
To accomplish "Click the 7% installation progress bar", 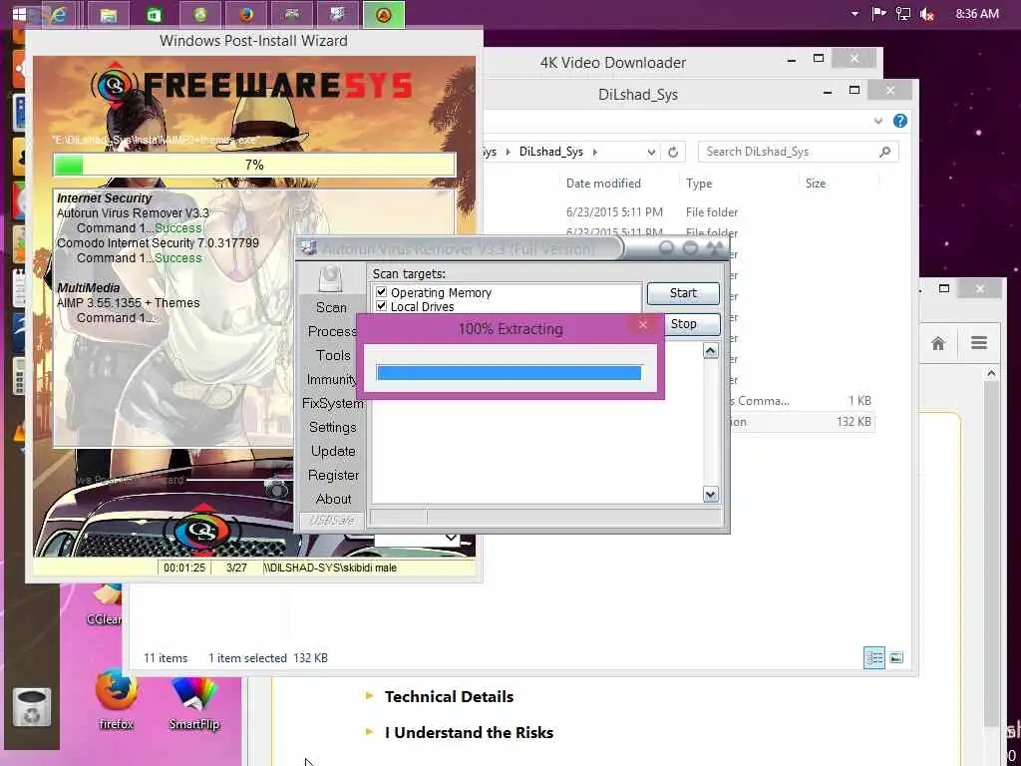I will coord(254,165).
